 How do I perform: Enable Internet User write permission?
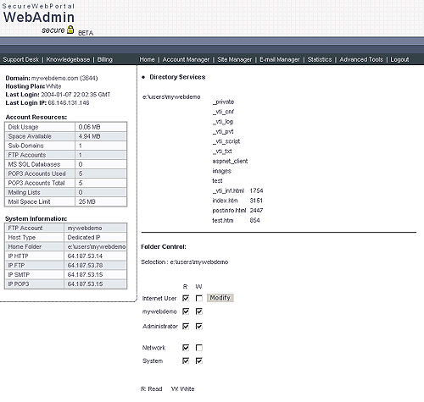[199, 298]
